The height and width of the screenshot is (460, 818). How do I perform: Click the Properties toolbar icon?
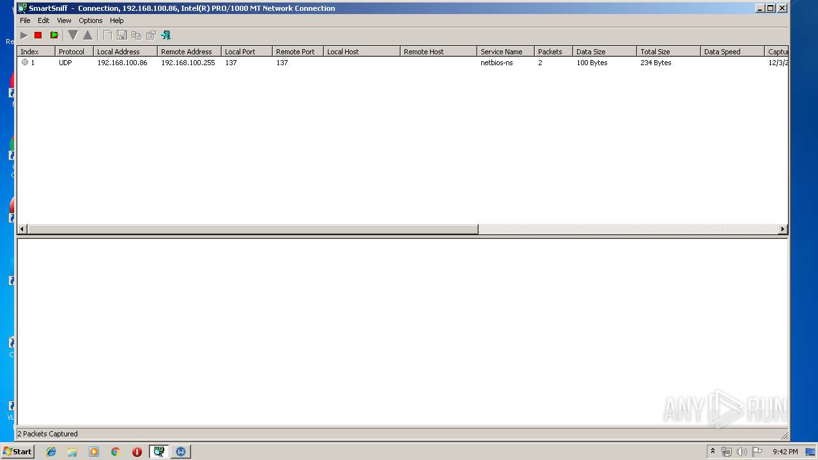click(151, 35)
